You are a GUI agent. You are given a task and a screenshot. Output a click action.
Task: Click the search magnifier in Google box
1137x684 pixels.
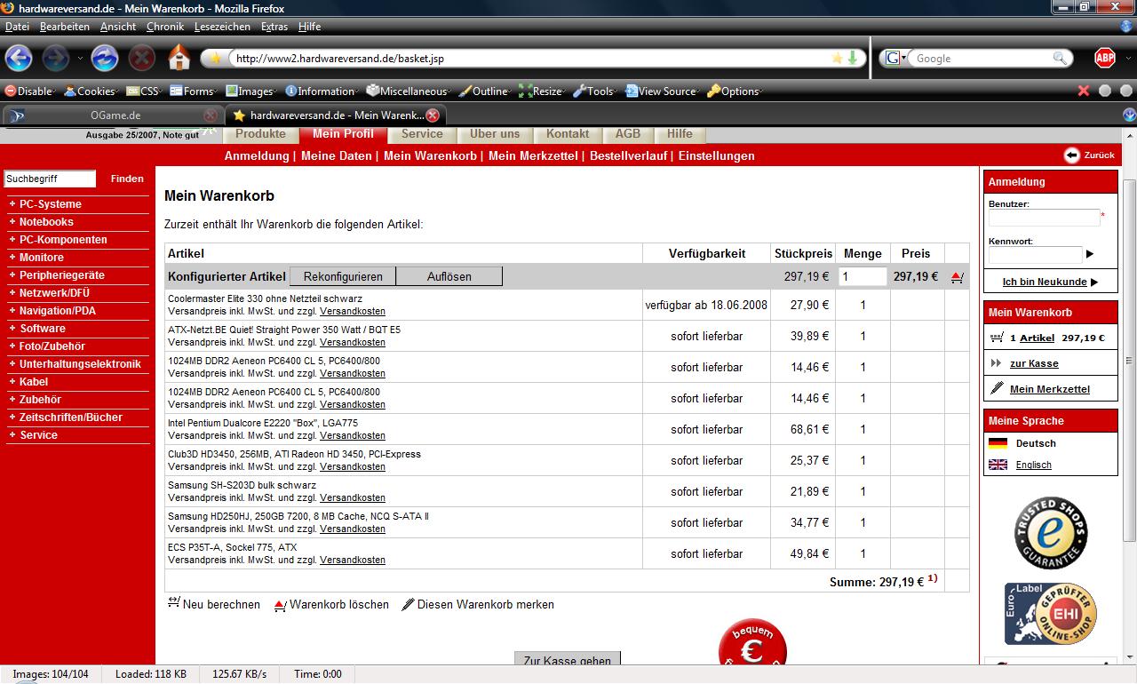coord(1061,58)
